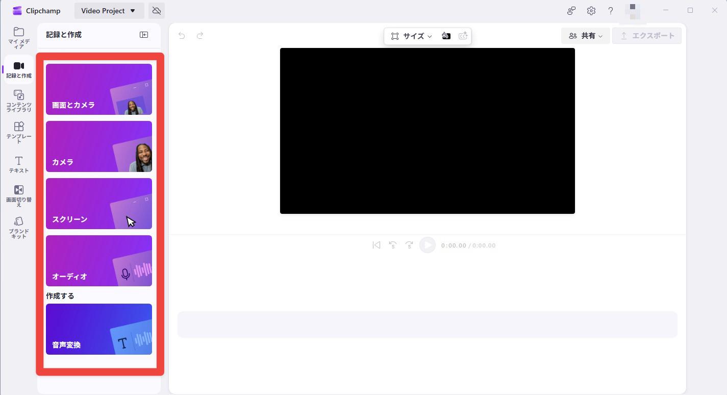Click the current time 0:00.00 display
The height and width of the screenshot is (395, 727).
click(454, 245)
